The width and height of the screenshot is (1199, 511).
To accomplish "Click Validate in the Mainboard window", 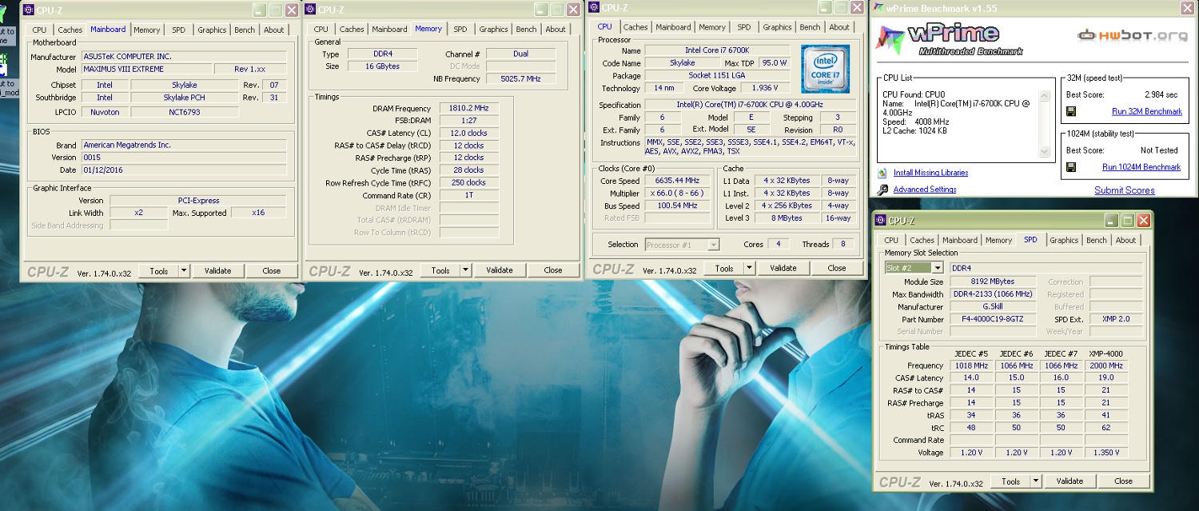I will (217, 271).
